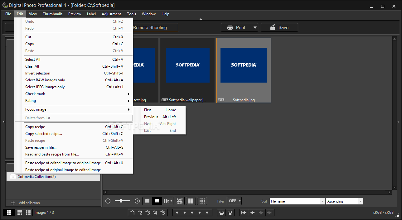This screenshot has width=402, height=220.
Task: Open the Thumbnails menu
Action: pyautogui.click(x=52, y=14)
